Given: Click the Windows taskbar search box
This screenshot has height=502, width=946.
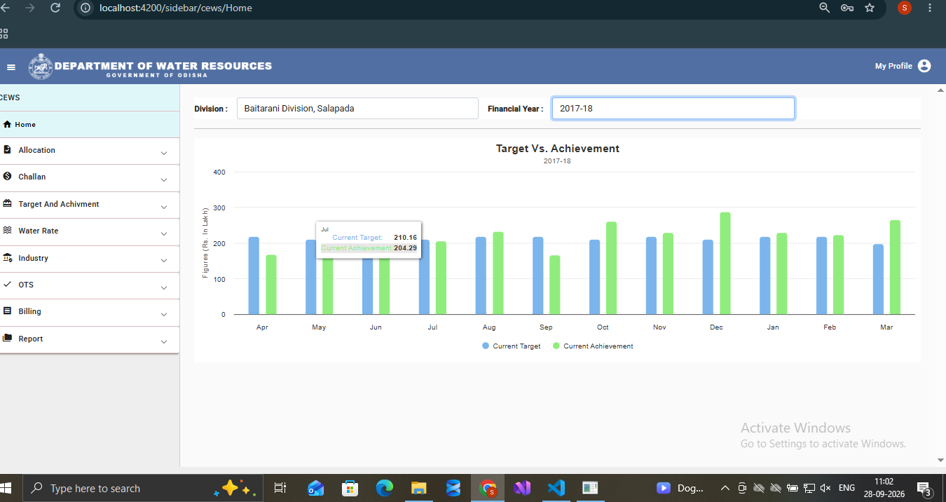Looking at the screenshot, I should 144,488.
